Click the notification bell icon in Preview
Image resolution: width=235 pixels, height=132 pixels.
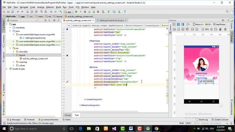pos(225,29)
